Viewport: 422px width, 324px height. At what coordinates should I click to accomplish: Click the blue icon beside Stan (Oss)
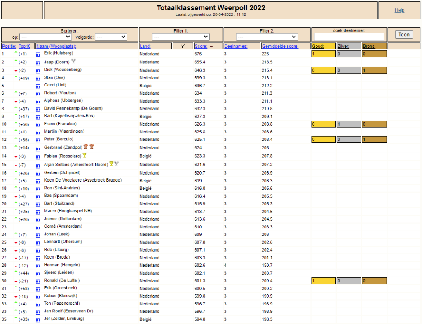point(38,79)
